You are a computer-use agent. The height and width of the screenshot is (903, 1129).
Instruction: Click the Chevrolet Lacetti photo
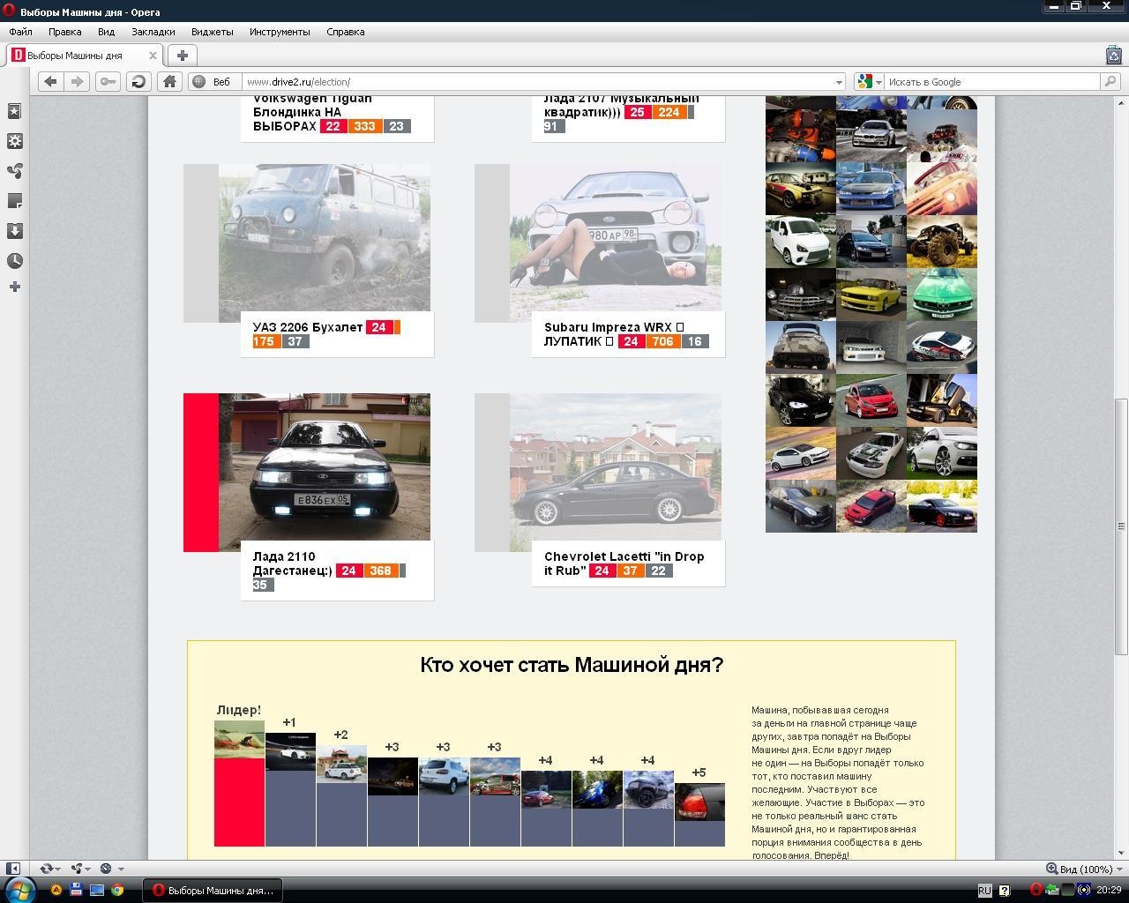pyautogui.click(x=616, y=466)
